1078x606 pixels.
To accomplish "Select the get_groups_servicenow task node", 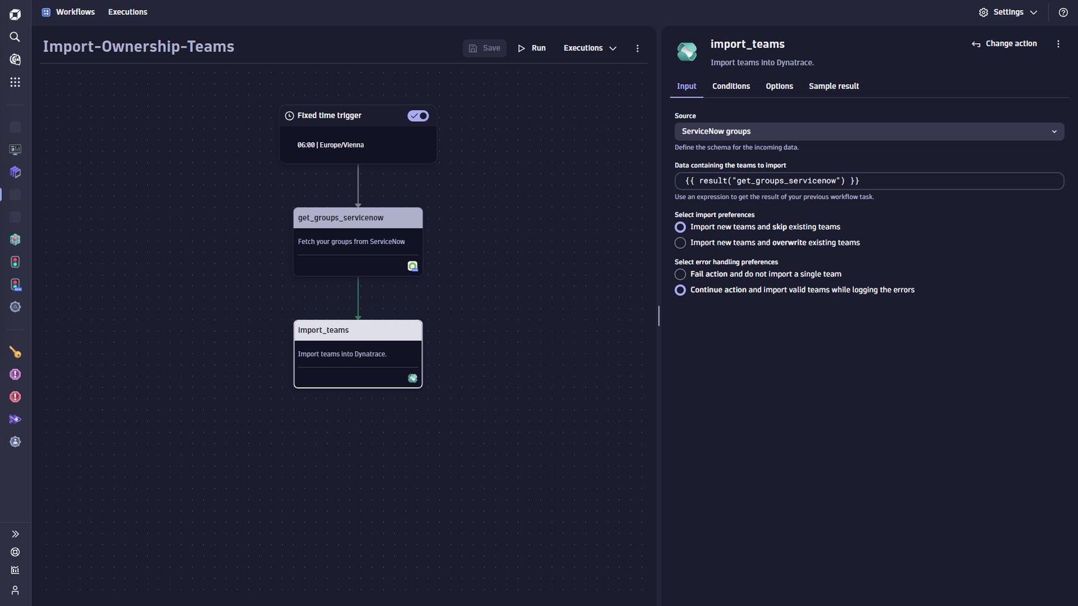I will pos(358,241).
